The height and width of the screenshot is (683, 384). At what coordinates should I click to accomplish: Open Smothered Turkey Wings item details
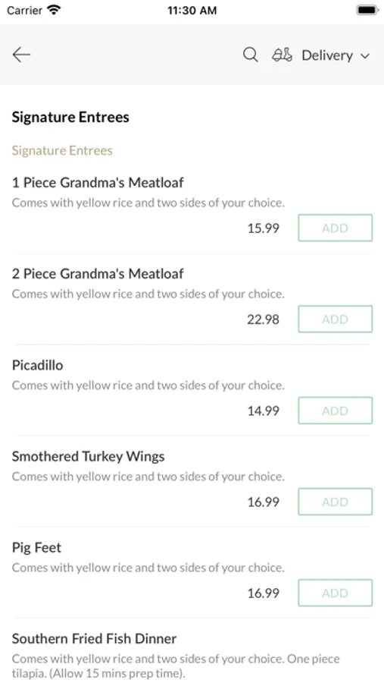tap(89, 457)
